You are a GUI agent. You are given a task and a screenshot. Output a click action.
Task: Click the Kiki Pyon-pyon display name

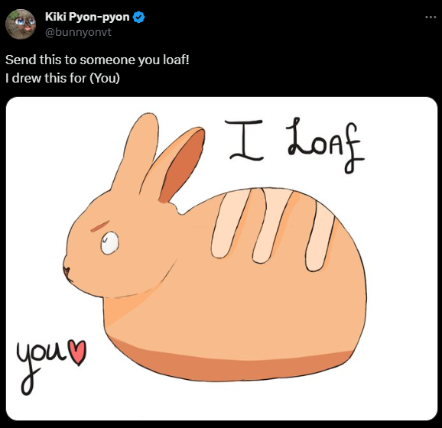click(87, 17)
